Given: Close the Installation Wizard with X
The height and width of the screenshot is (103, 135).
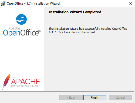Looking at the screenshot, I should click(x=131, y=4).
